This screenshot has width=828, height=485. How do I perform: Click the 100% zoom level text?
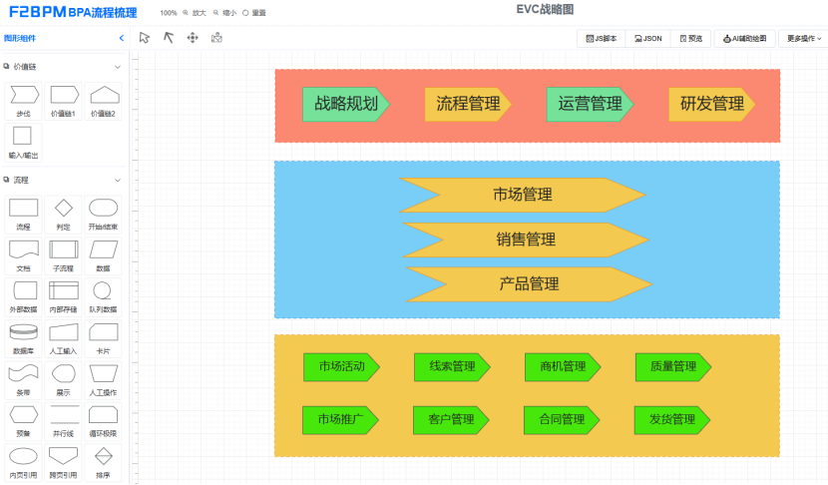click(x=169, y=13)
